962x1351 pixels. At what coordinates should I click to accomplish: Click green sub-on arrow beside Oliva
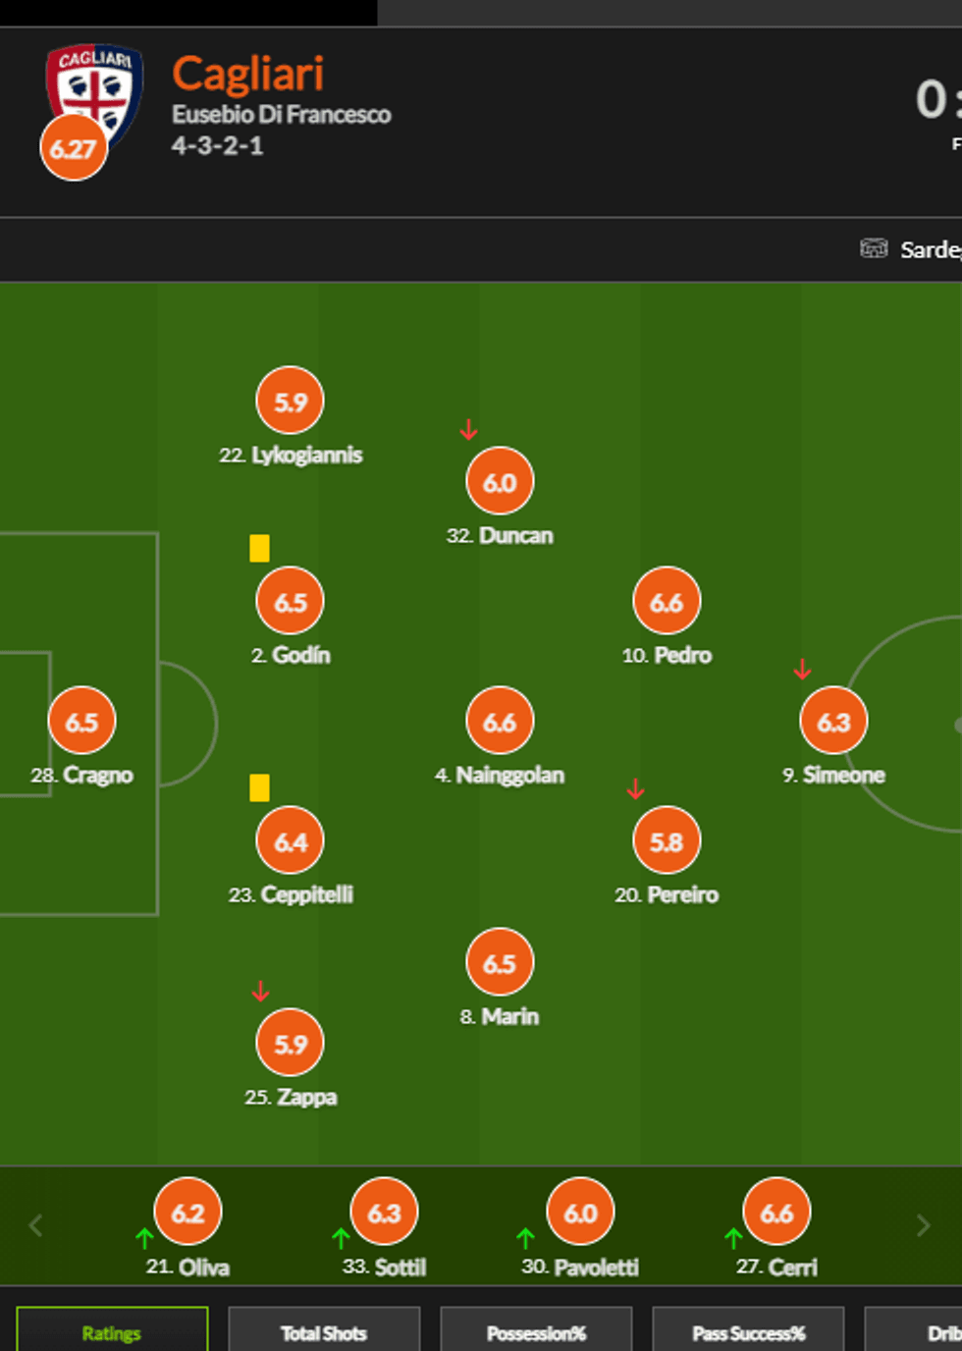point(144,1238)
